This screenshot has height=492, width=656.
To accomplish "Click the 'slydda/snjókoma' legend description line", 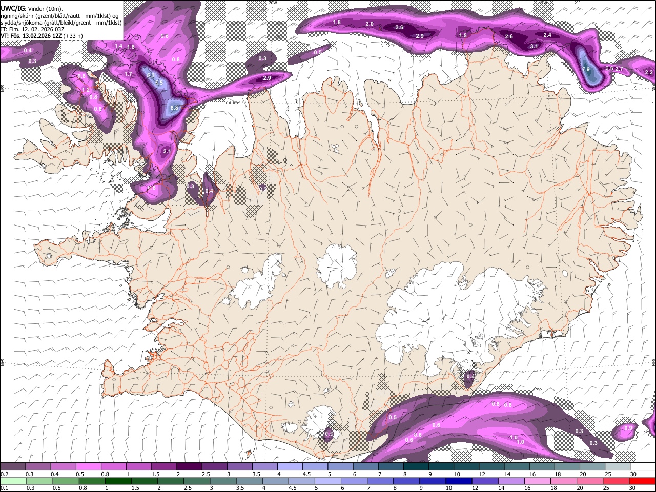I will (x=61, y=23).
